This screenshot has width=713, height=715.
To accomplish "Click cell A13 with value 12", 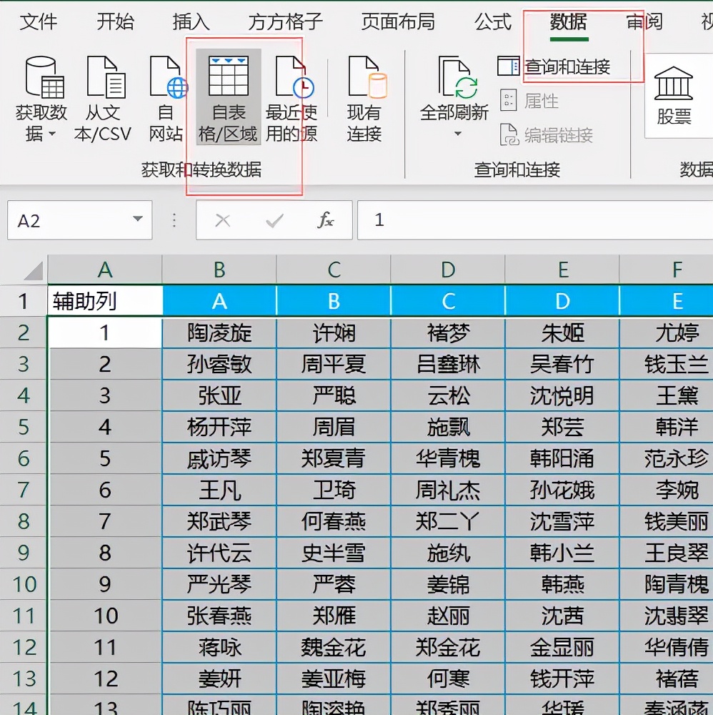I will click(105, 679).
